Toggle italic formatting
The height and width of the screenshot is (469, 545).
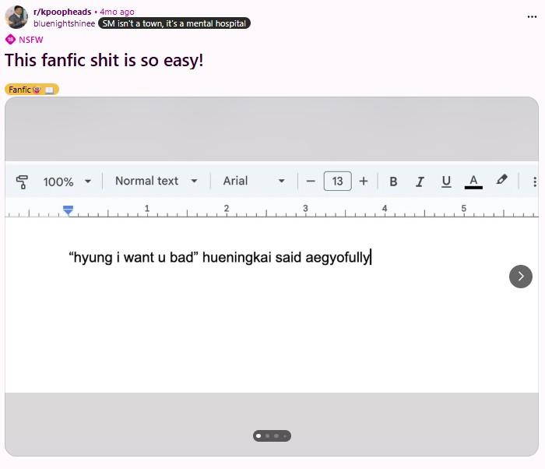pos(420,182)
